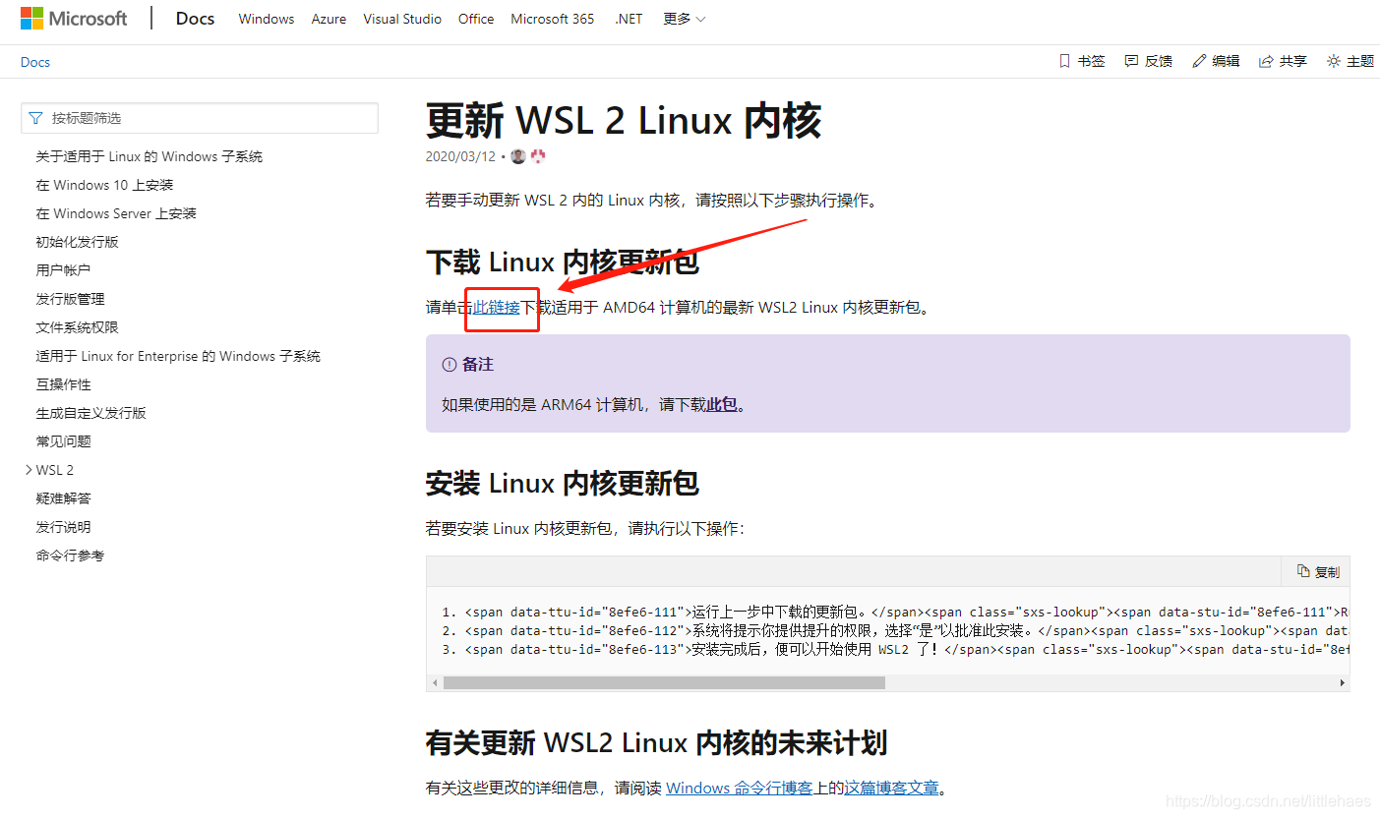Open 在 Windows 10 上安装 page

tap(105, 185)
